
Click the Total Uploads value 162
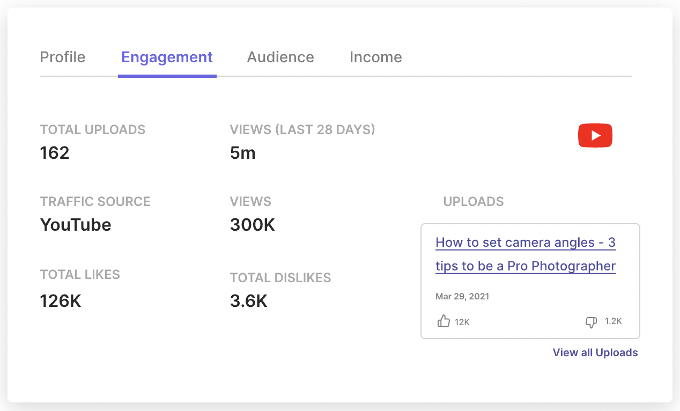(55, 153)
